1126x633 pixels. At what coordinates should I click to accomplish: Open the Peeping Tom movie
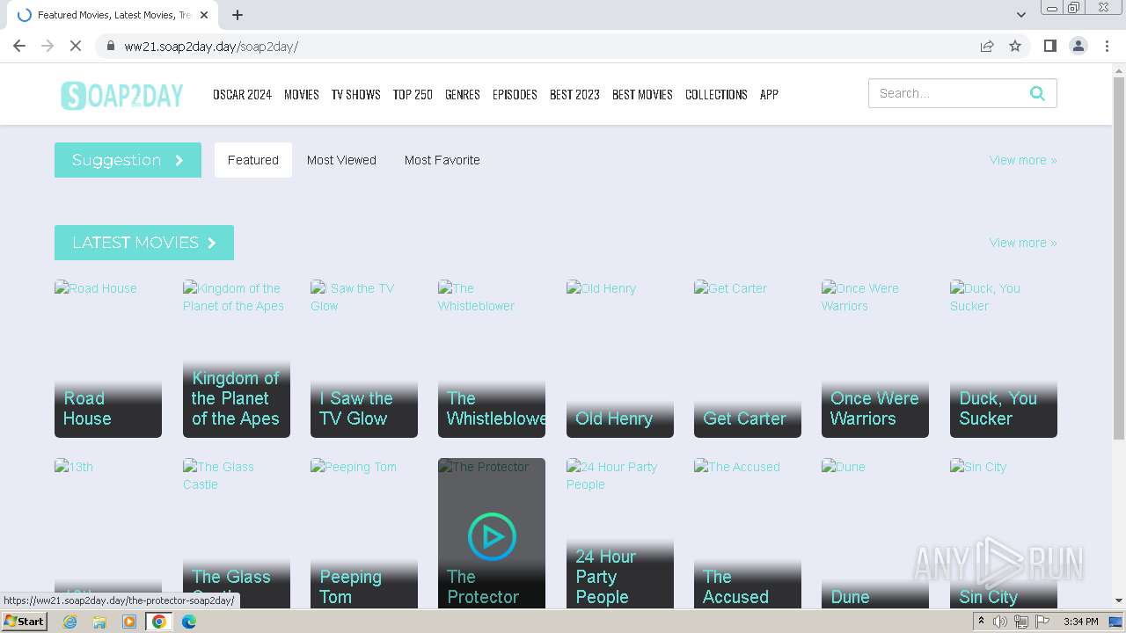pos(364,533)
